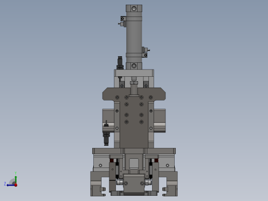The height and width of the screenshot is (201, 268).
Task: Select the right red spring
Action: pyautogui.click(x=156, y=160)
